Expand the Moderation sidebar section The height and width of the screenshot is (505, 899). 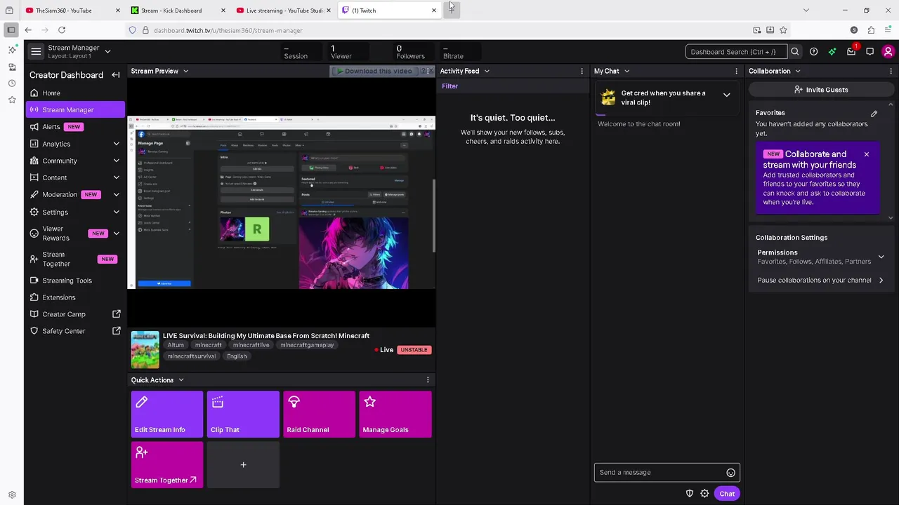[x=116, y=194]
